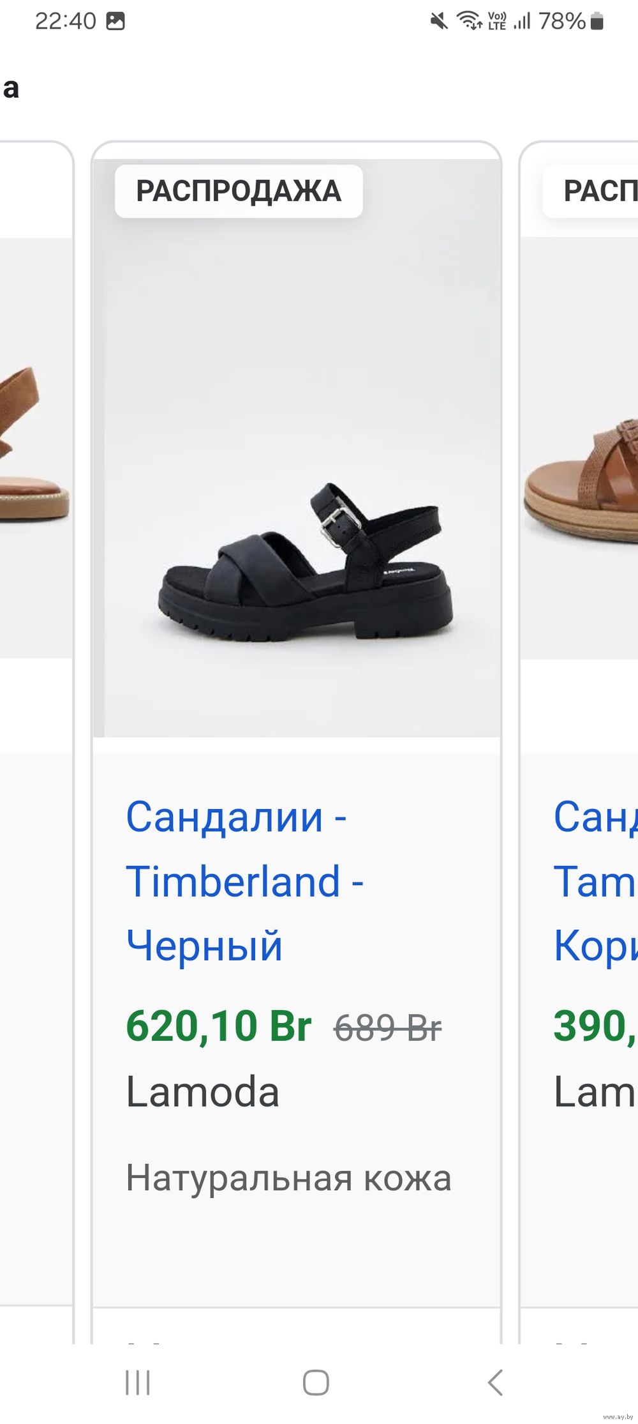Tap the muted sound status icon
This screenshot has width=638, height=1424.
[438, 21]
